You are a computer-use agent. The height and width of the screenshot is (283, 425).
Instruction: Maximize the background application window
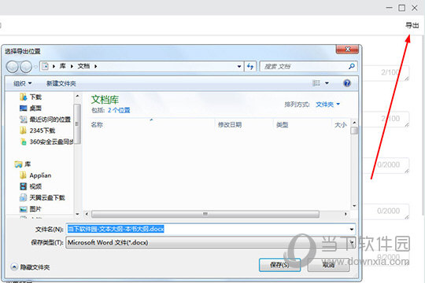[401, 8]
